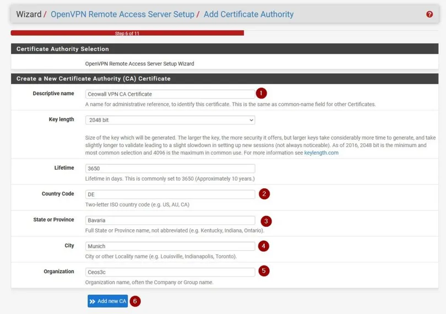The width and height of the screenshot is (446, 314).
Task: Click red annotation marker number 4
Action: [264, 246]
